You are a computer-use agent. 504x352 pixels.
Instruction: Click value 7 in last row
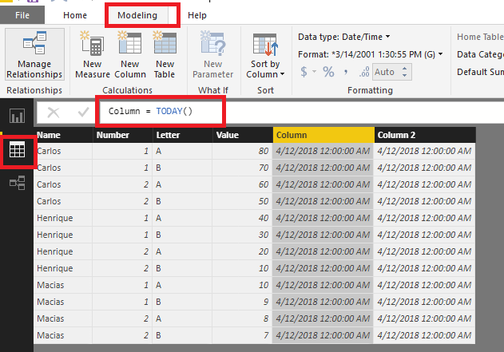(x=242, y=335)
